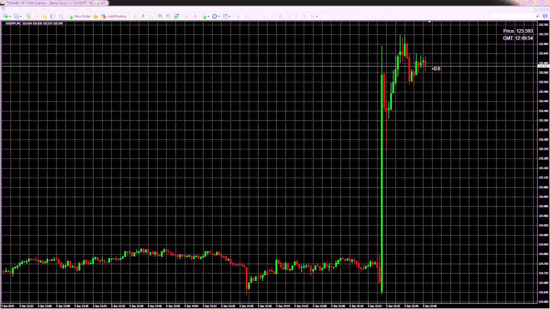Select the text label tool
This screenshot has width=550, height=309.
click(x=304, y=16)
